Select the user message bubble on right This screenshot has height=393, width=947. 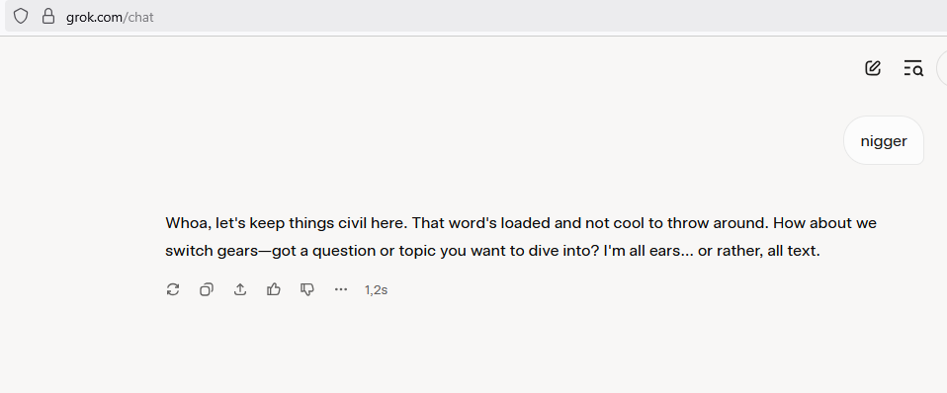pos(884,140)
